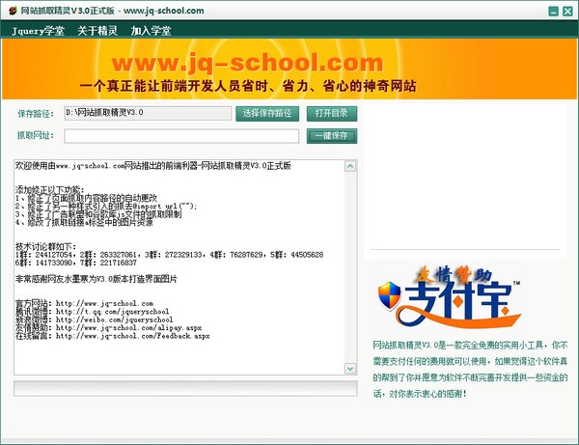Image resolution: width=579 pixels, height=445 pixels.
Task: Click the line with t.qq.com/jqueryschool
Action: tap(93, 312)
